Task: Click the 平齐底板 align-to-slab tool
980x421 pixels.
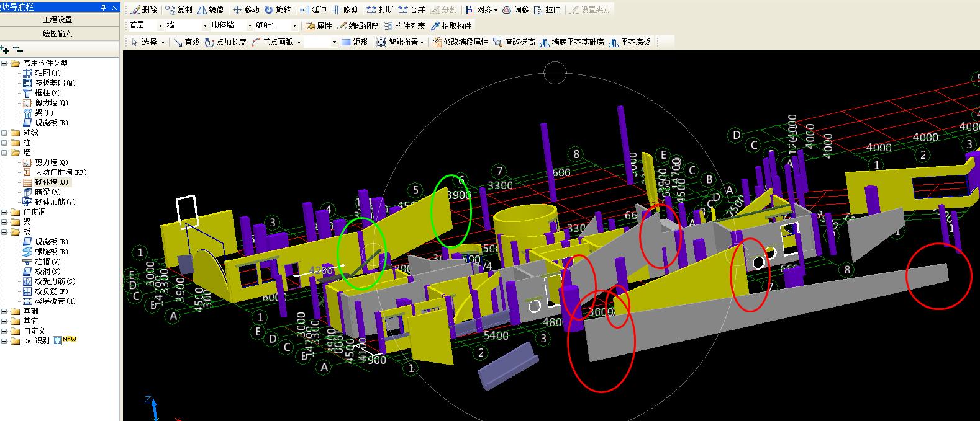Action: pos(630,42)
